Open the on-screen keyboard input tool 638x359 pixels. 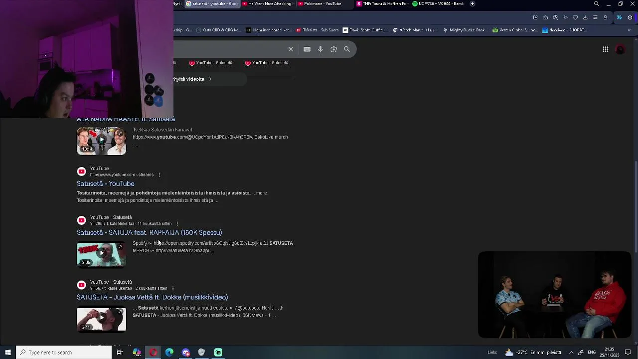307,49
